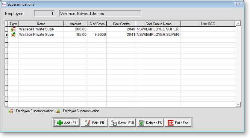Select the Employer Superannuation type icon in row two
The height and width of the screenshot is (138, 250).
pyautogui.click(x=13, y=34)
